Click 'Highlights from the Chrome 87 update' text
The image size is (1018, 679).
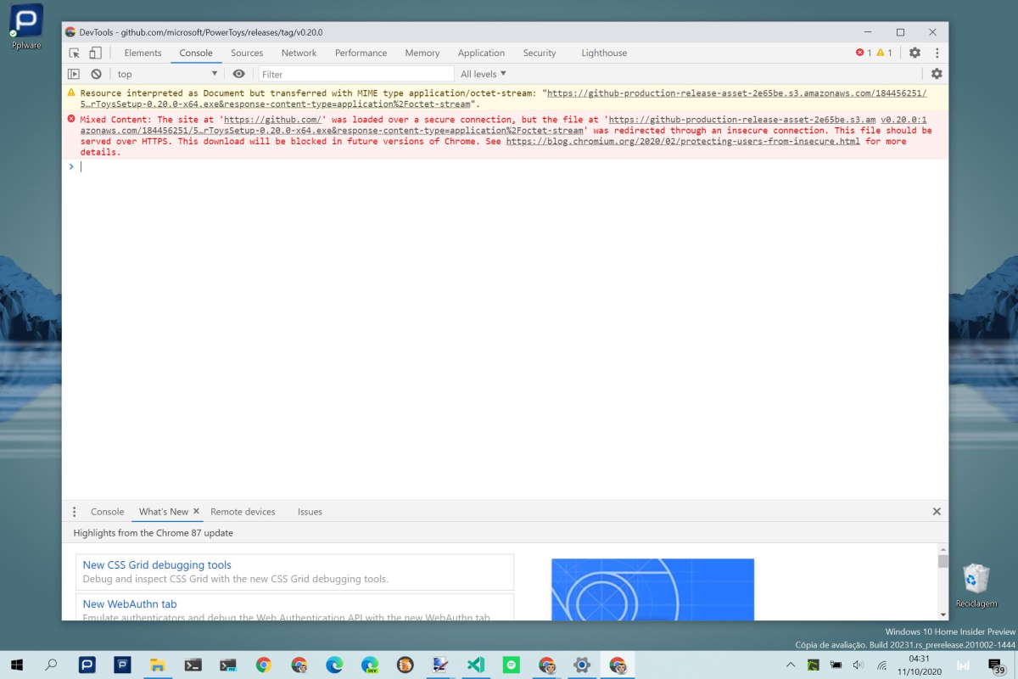[154, 533]
